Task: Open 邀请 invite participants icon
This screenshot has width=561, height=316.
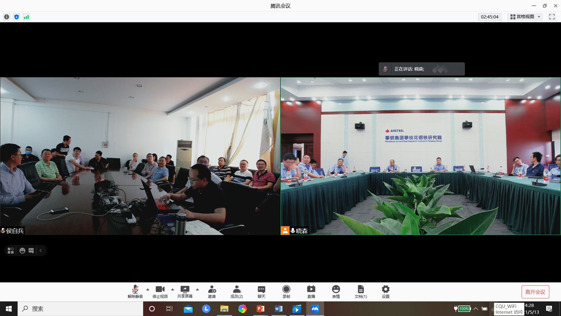Action: tap(212, 291)
